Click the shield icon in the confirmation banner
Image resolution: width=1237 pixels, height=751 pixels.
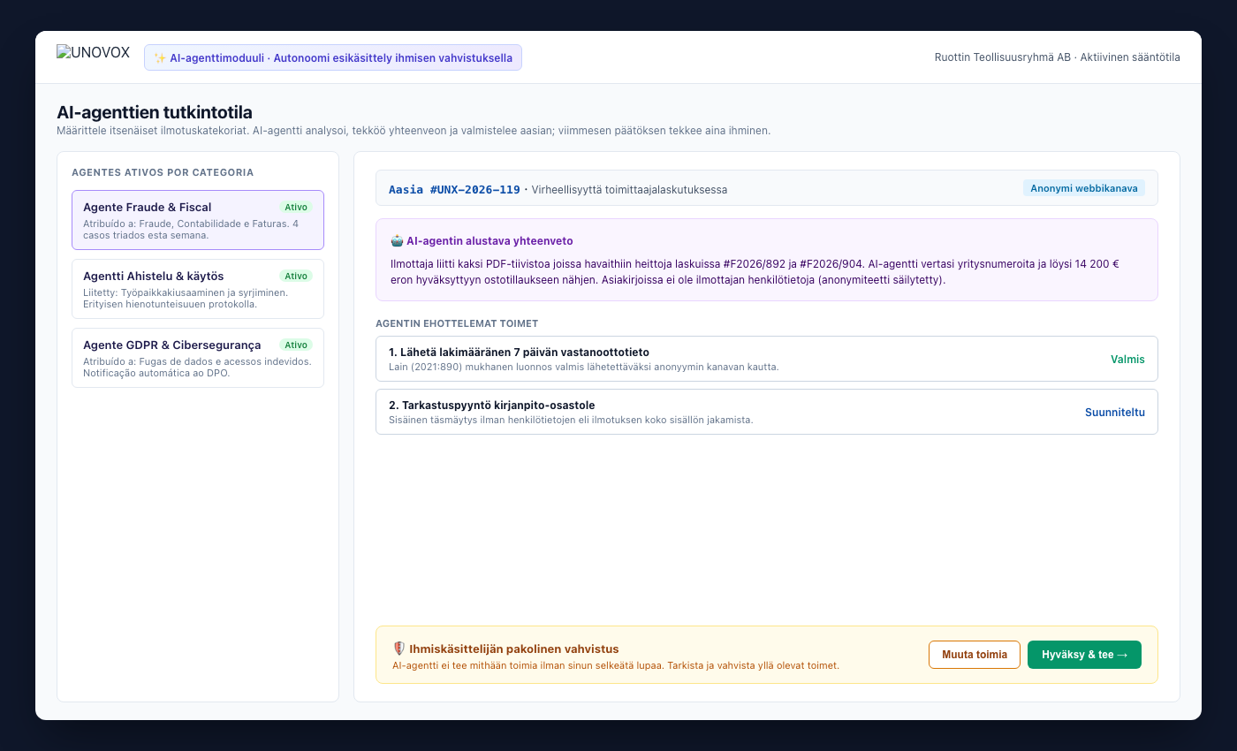[x=398, y=649]
